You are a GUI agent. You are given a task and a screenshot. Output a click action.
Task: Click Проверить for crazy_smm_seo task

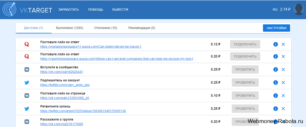245,83
